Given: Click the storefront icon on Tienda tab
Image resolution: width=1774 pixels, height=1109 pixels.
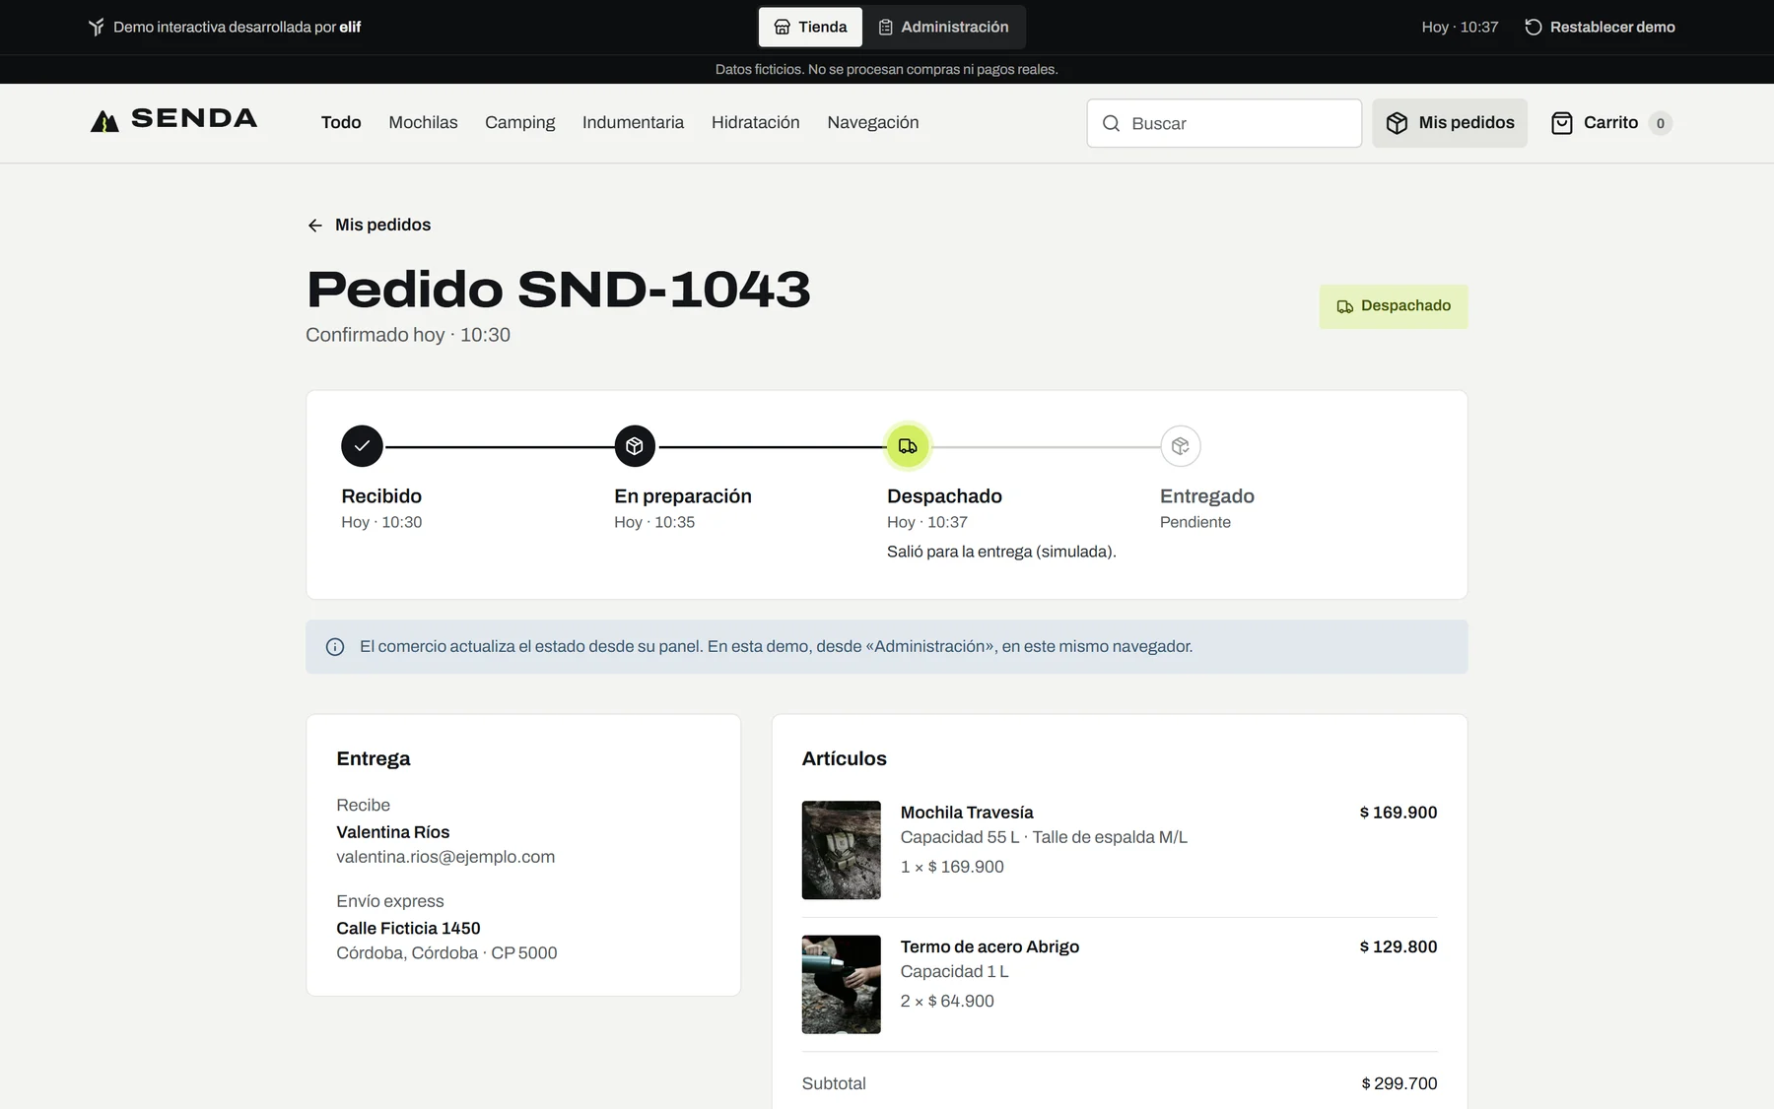Looking at the screenshot, I should [782, 28].
